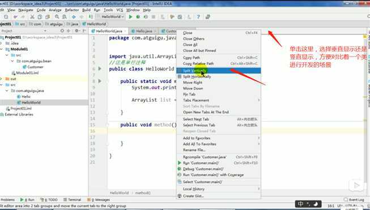Screen dimensions: 370x210
Task: Click the Find magnifier icon in toolbar
Action: [x=57, y=17]
